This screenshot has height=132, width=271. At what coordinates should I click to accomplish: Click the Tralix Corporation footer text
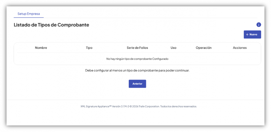[x=149, y=106]
